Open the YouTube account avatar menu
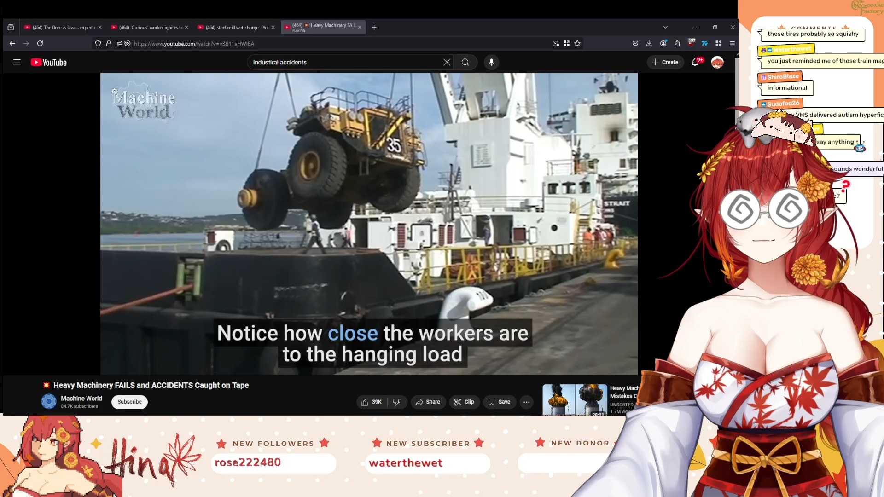884x497 pixels. point(717,62)
